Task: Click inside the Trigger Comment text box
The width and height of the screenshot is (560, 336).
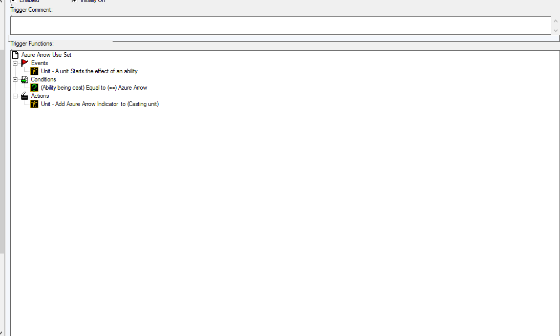Action: [281, 26]
